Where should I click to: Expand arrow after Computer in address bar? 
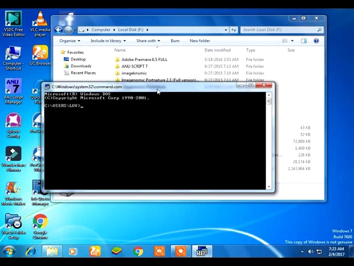pos(114,30)
